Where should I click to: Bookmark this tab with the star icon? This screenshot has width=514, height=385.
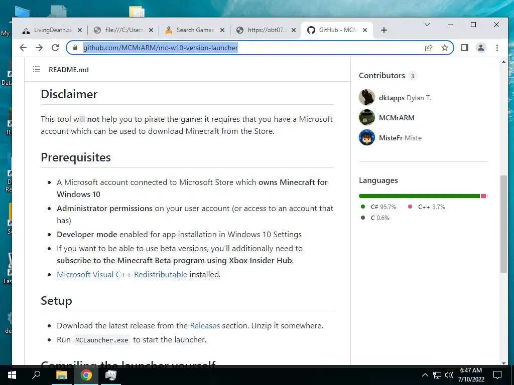445,48
